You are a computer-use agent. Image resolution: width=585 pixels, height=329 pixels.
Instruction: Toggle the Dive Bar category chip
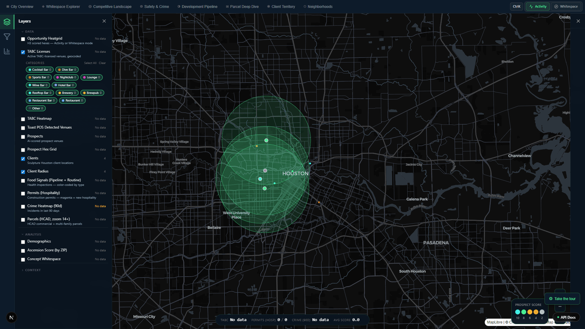point(67,70)
